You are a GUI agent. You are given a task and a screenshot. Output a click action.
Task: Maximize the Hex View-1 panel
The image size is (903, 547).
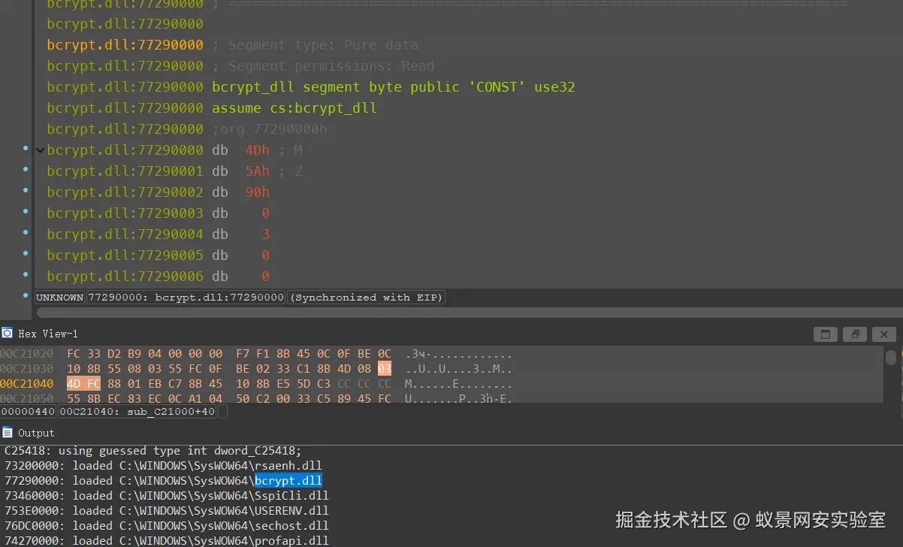pyautogui.click(x=825, y=334)
